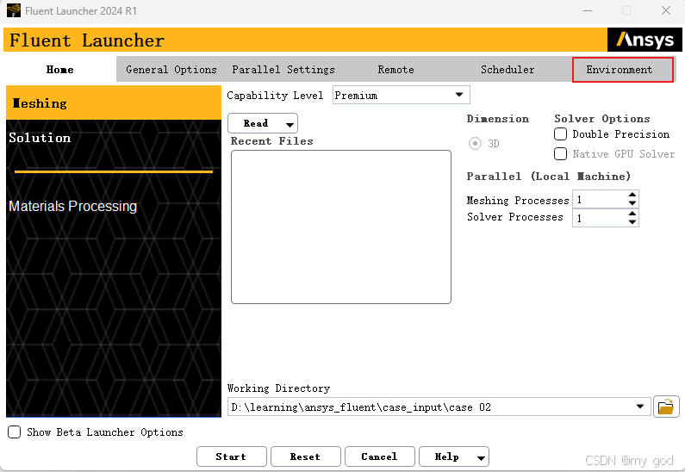Open the working directory folder browser icon
Viewport: 685px width, 472px height.
point(666,407)
